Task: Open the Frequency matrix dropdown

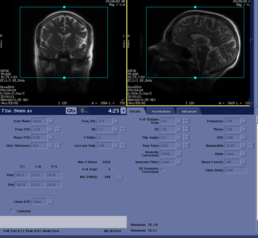Action: point(243,121)
